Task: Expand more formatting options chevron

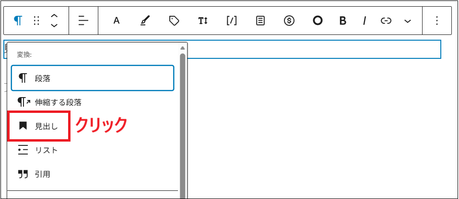Action: click(x=408, y=21)
